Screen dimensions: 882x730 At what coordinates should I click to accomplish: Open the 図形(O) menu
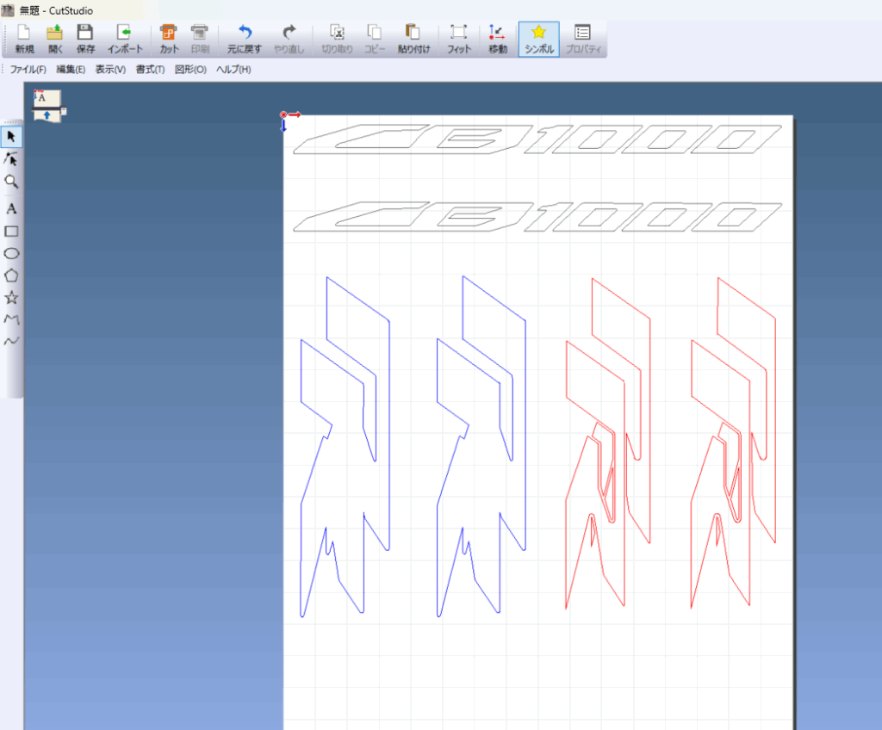[190, 70]
